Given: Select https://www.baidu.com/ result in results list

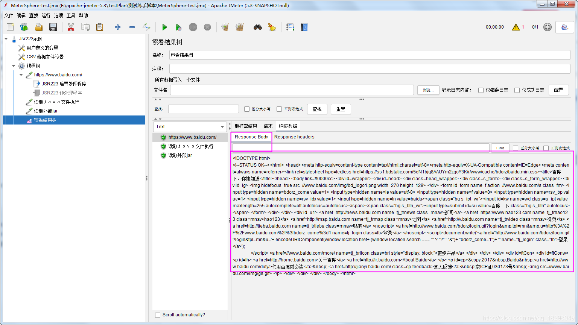Looking at the screenshot, I should pos(192,137).
